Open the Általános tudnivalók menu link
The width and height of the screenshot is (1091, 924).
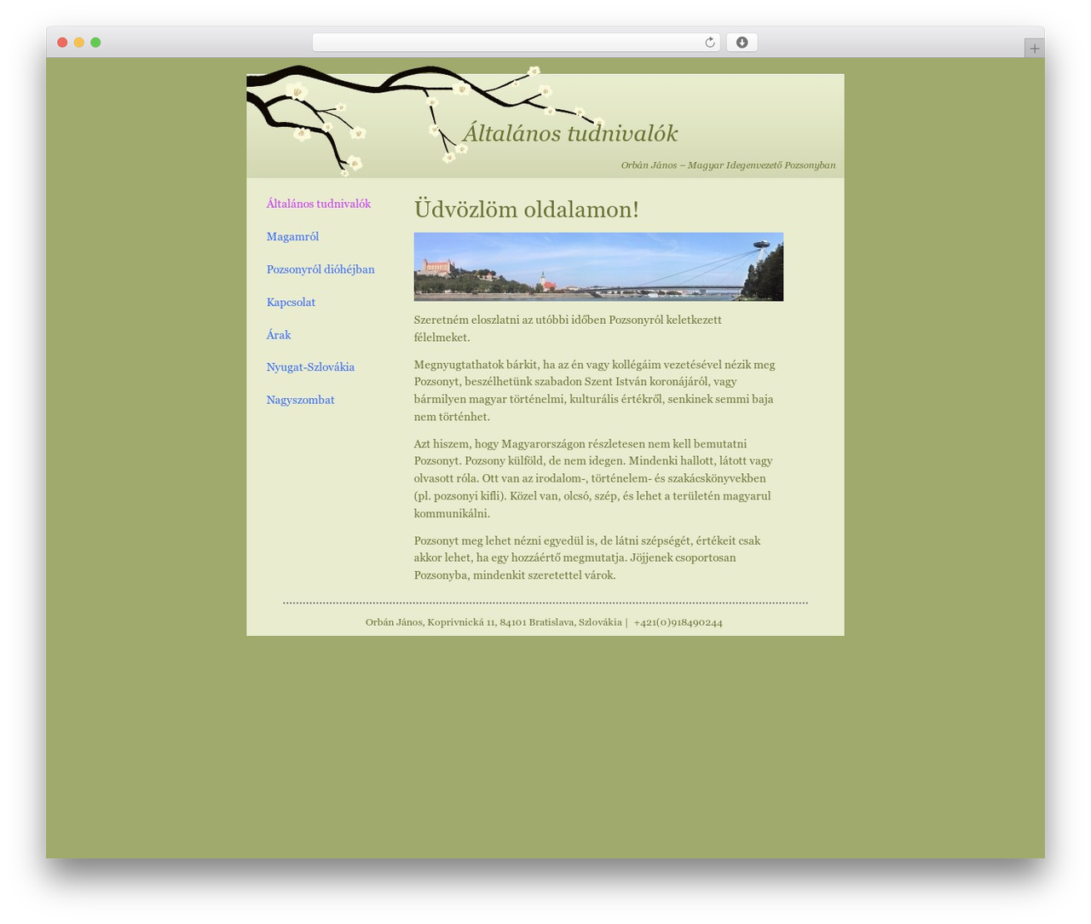tap(318, 204)
